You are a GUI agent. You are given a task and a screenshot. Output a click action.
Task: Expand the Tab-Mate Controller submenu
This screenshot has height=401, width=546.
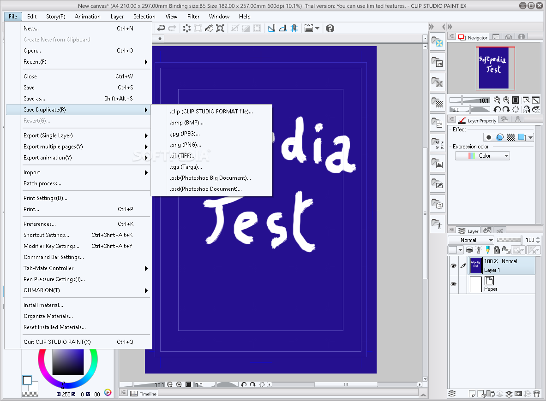point(78,268)
